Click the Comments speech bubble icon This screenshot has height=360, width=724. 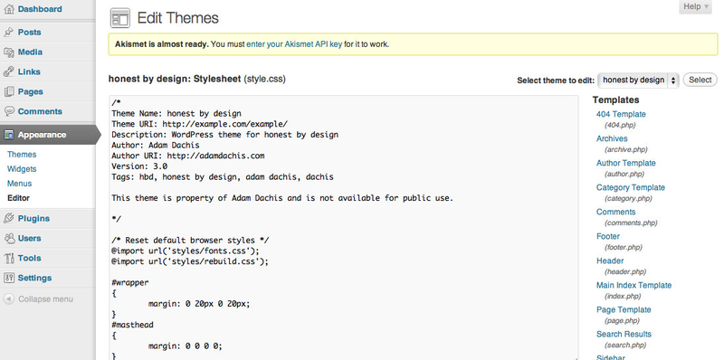tap(9, 111)
